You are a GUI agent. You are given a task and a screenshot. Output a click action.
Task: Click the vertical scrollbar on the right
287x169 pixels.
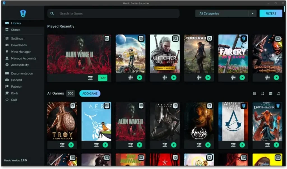[284, 9]
